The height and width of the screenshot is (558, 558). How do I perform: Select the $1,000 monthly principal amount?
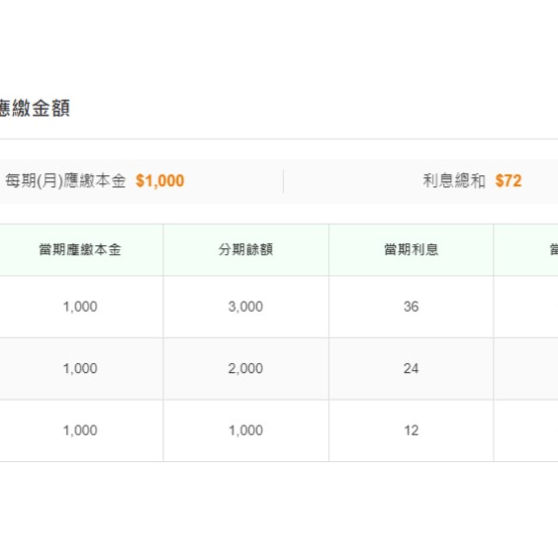(160, 180)
